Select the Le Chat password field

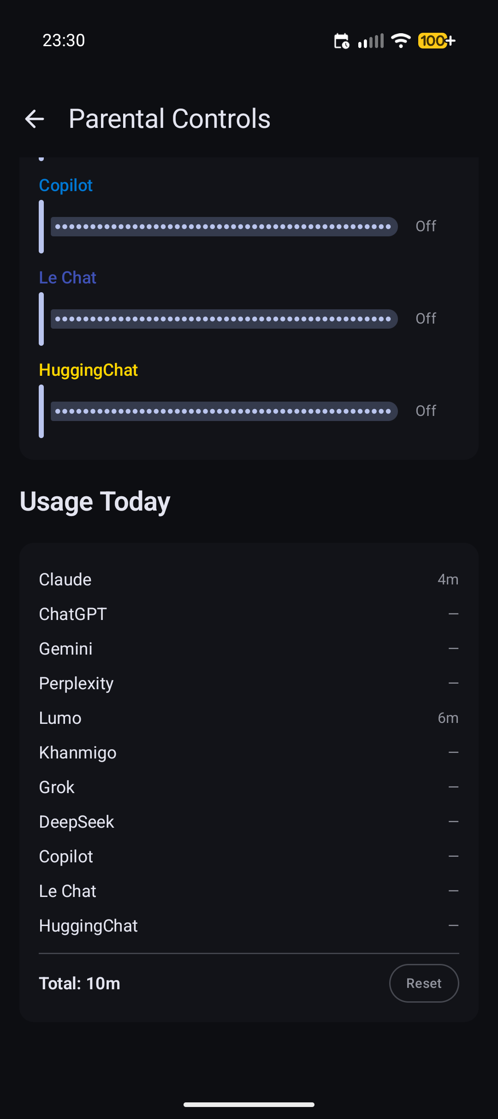pos(224,319)
